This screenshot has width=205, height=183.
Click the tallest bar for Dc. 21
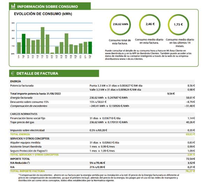coord(43,40)
